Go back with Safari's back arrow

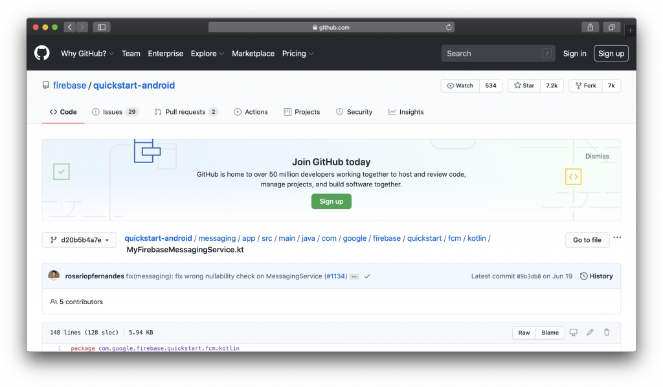(70, 27)
